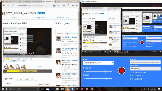Open the tab preview chevron
The image size is (162, 91).
(x=59, y=2)
